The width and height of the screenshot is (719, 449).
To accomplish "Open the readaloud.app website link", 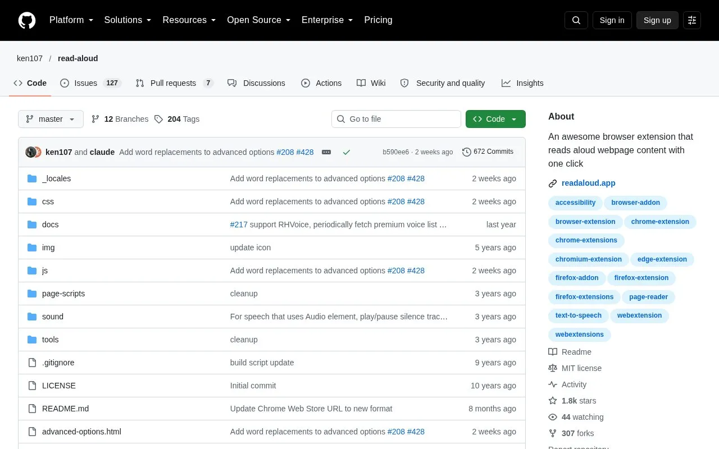I will tap(589, 183).
